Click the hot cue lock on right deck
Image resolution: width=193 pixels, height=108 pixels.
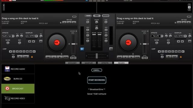point(175,23)
